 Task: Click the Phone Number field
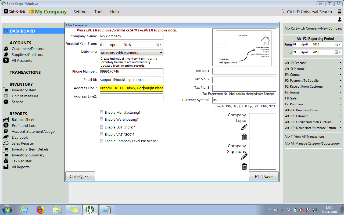click(131, 71)
